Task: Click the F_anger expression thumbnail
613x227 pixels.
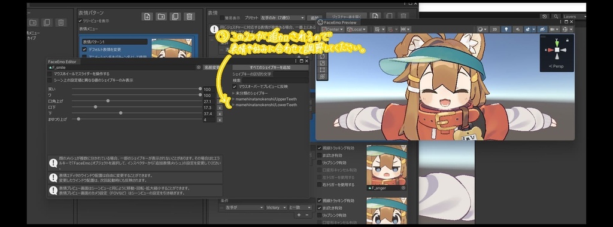Action: (x=387, y=165)
